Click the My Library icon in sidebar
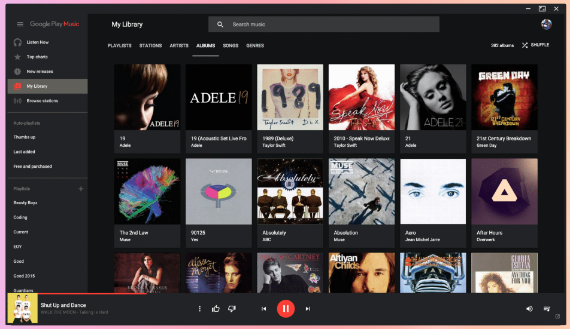 click(17, 86)
